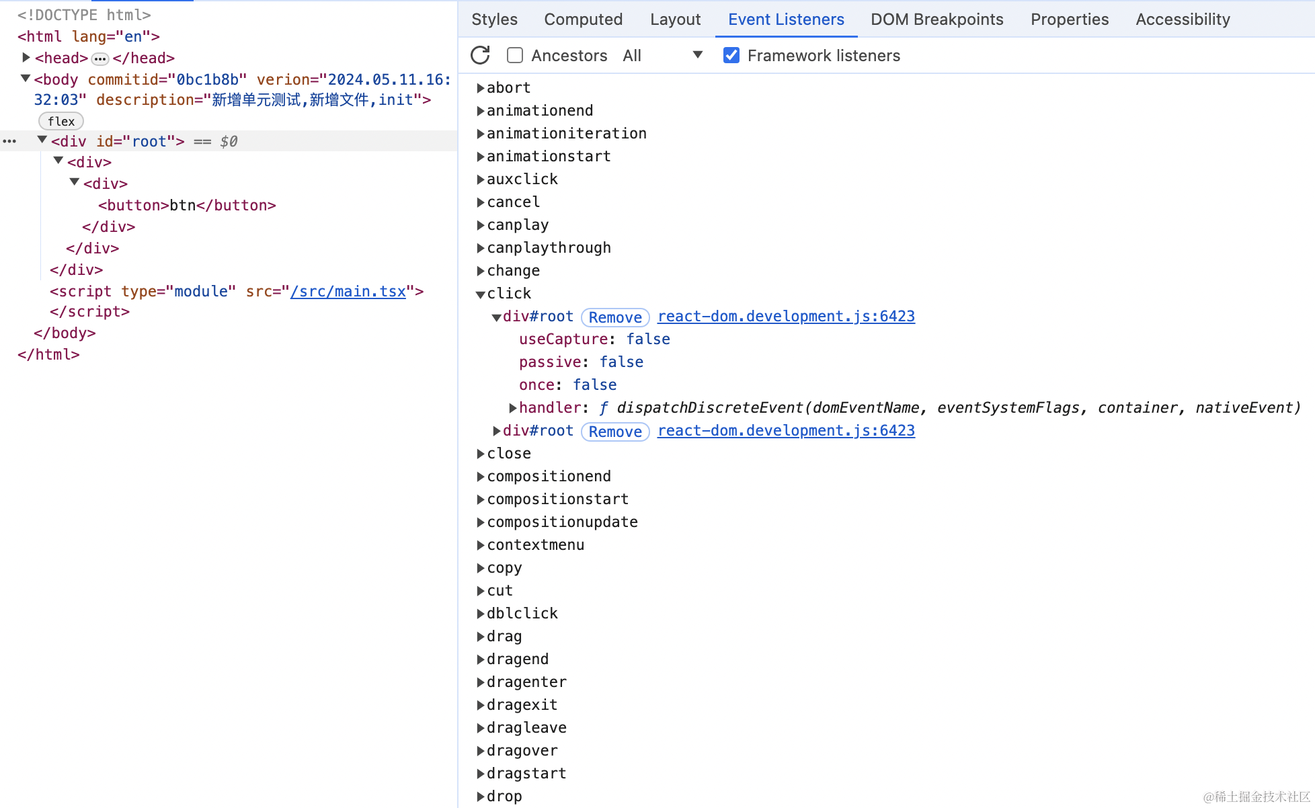Expand the auxclick event entry
The width and height of the screenshot is (1315, 808).
pyautogui.click(x=481, y=179)
